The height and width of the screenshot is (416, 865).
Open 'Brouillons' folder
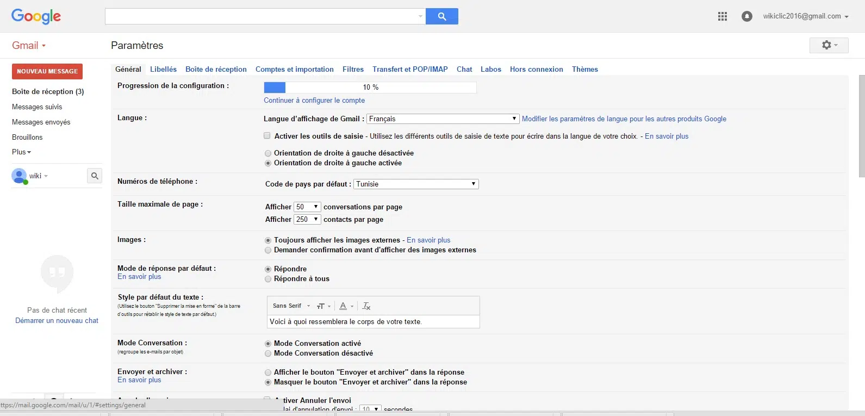click(x=27, y=137)
